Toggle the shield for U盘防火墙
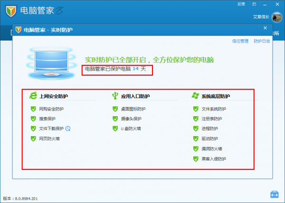 (115, 129)
